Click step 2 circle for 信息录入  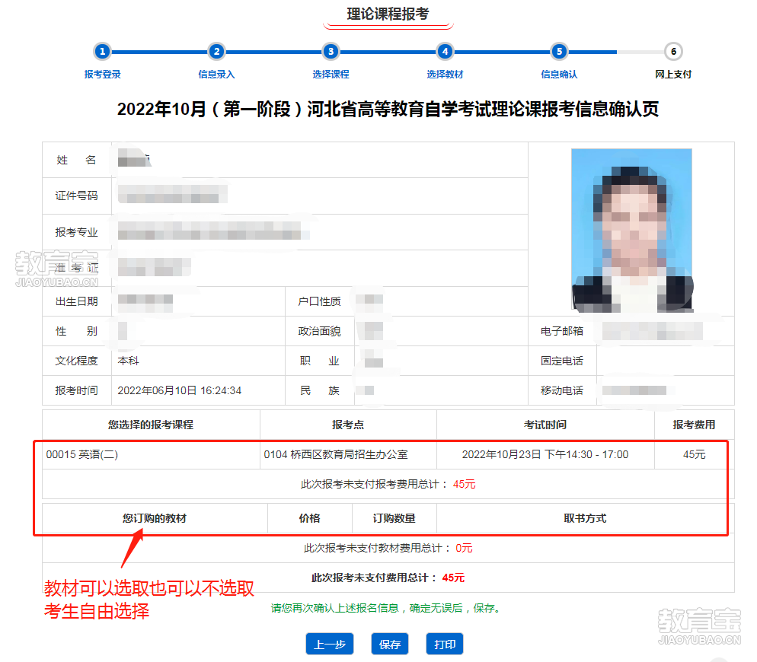[217, 52]
